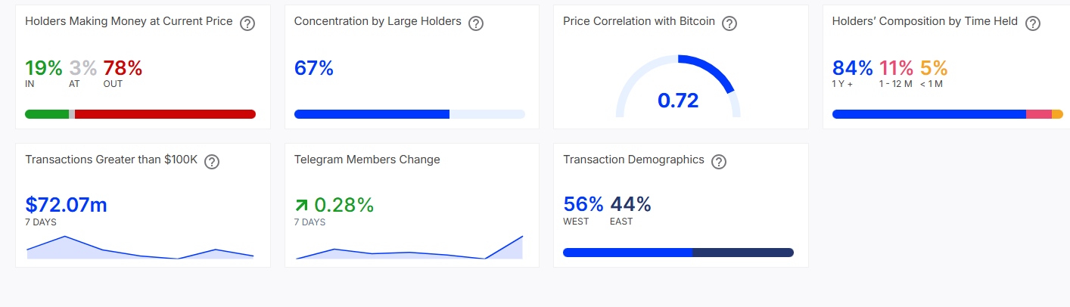Click the Transaction Demographics card title
This screenshot has width=1070, height=307.
pyautogui.click(x=633, y=160)
